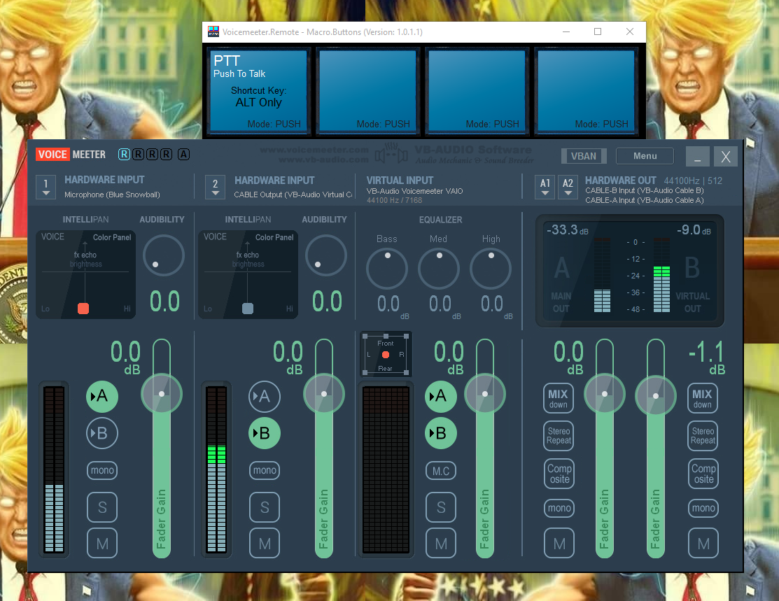Click 'CABLE Output (VB-Audio Virtual C' device text
The width and height of the screenshot is (779, 601).
[293, 195]
